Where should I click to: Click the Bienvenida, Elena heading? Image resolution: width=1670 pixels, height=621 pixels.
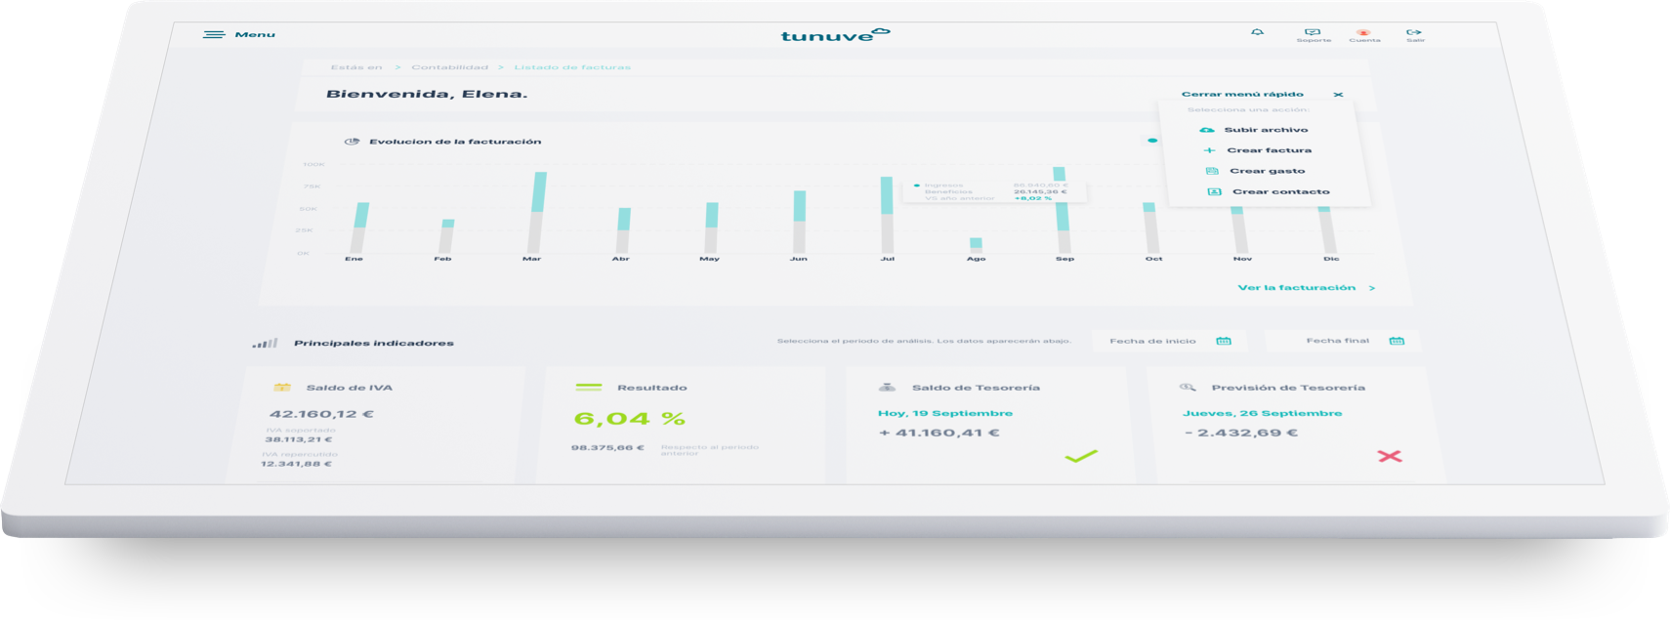[427, 95]
